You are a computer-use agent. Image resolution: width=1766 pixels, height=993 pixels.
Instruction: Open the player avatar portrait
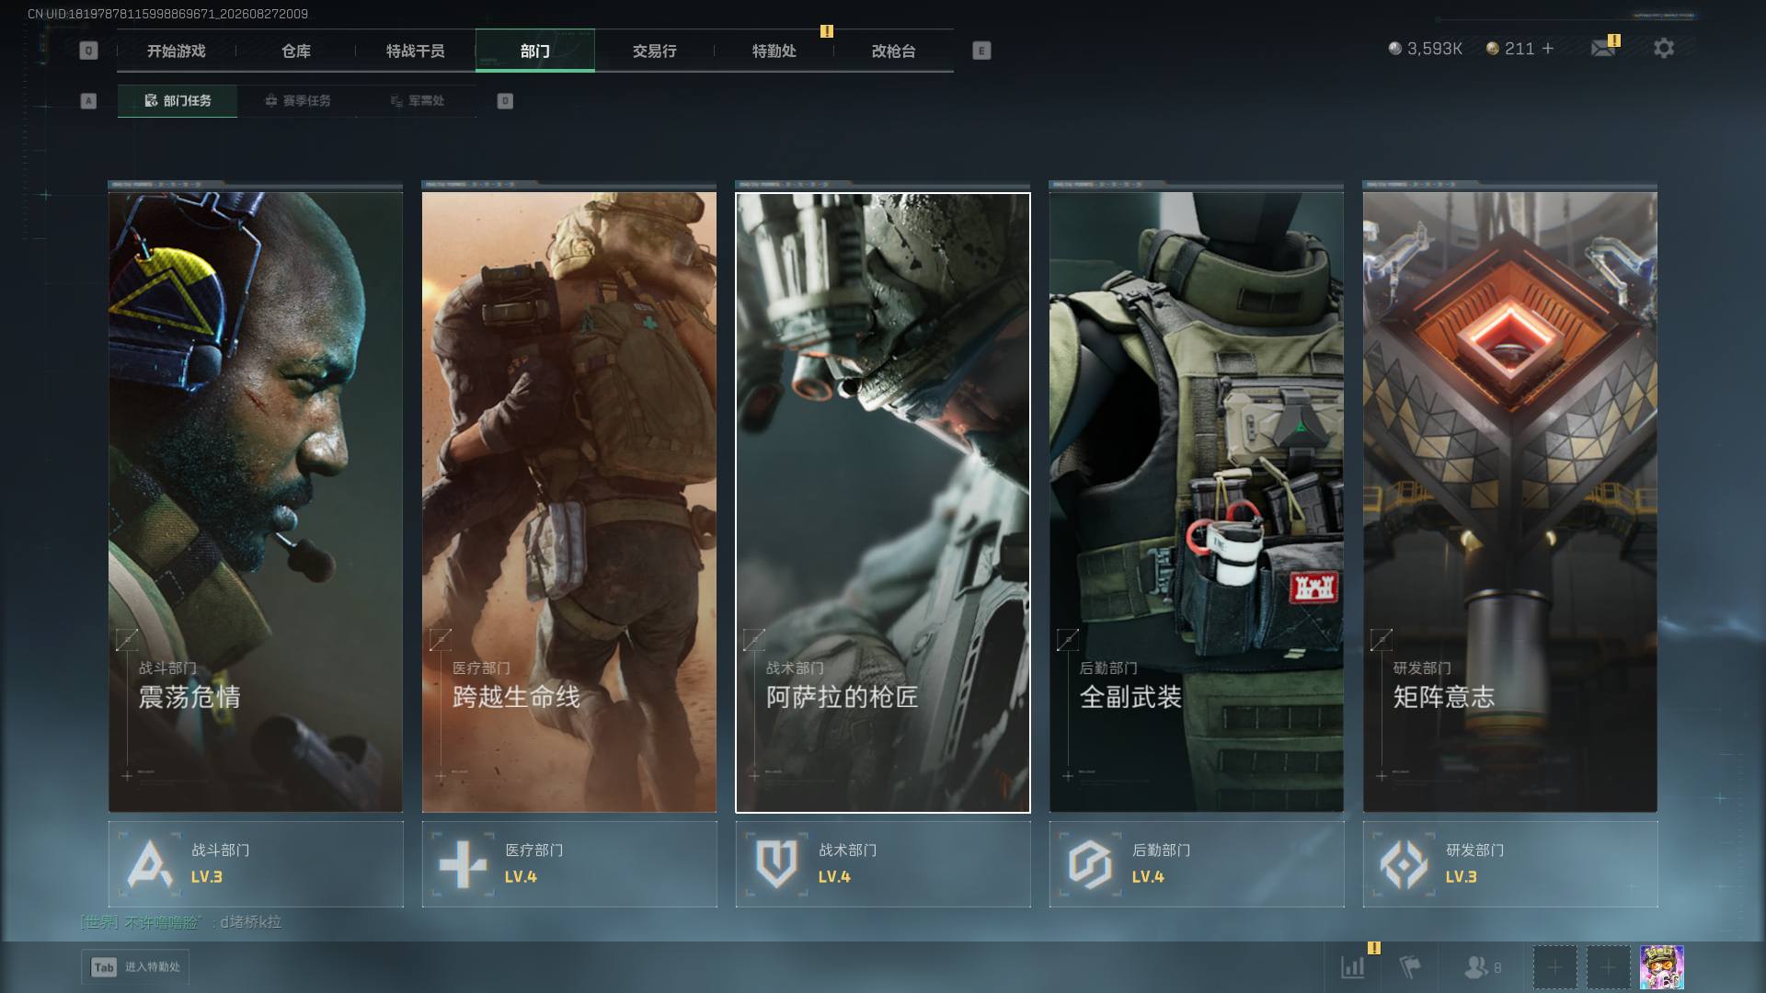[x=1662, y=967]
